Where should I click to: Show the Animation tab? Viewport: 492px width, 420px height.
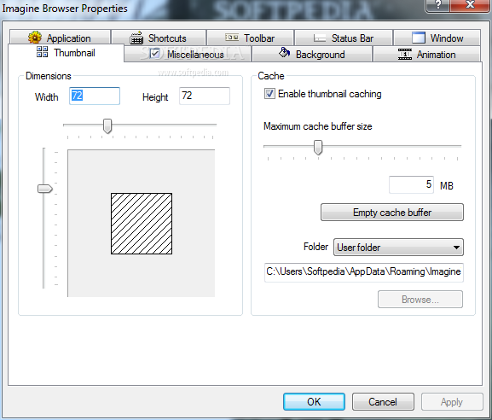point(426,54)
